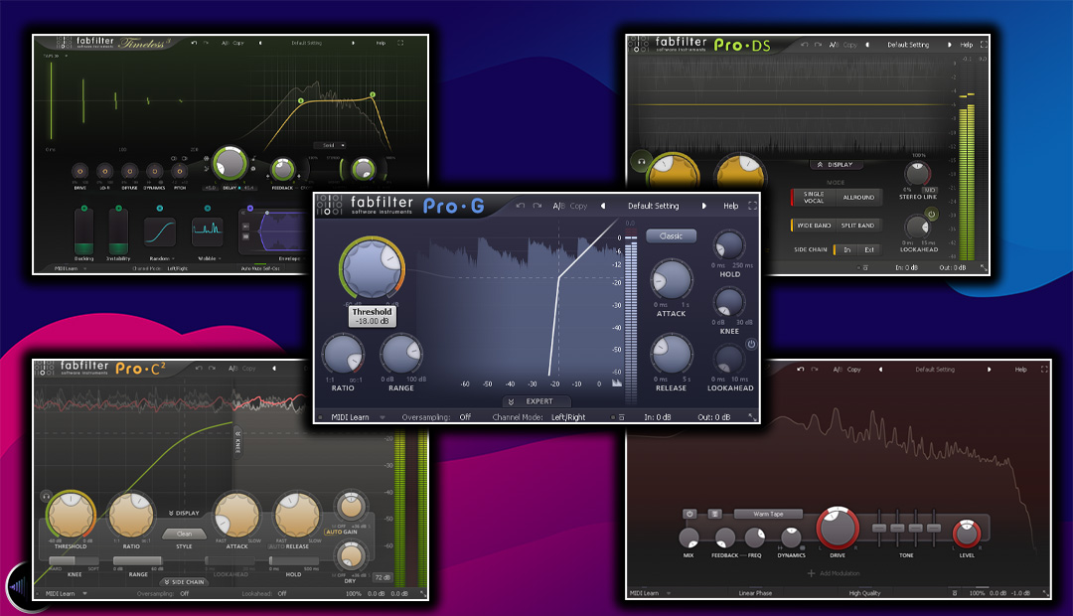
Task: Click the undo arrow in Timeless header
Action: coord(194,43)
